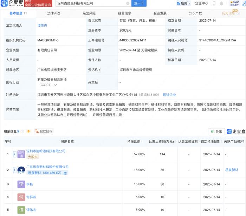Click the help icon next to 历史信息
The width and height of the screenshot is (246, 216).
[238, 13]
